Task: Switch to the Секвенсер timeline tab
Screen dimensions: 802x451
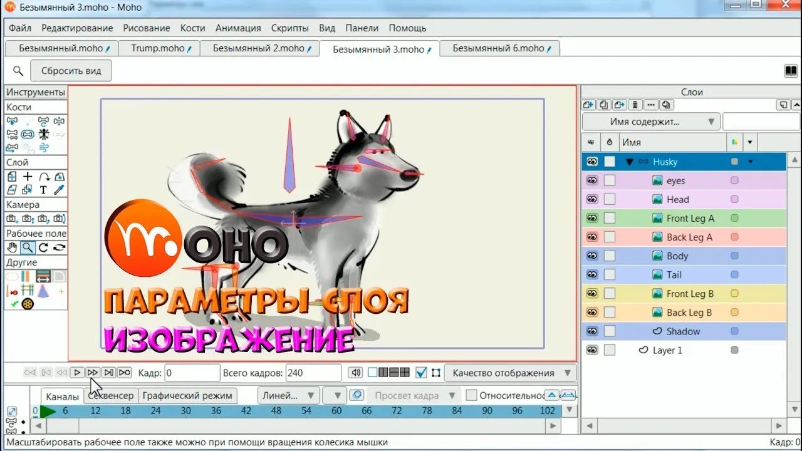Action: [111, 396]
